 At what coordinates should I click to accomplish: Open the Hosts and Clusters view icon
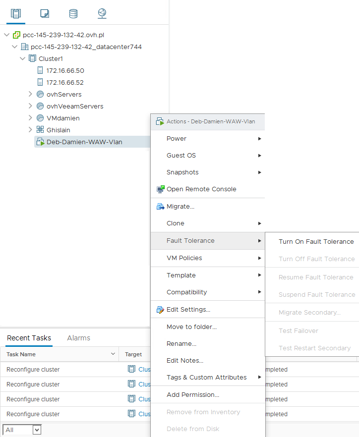16,13
